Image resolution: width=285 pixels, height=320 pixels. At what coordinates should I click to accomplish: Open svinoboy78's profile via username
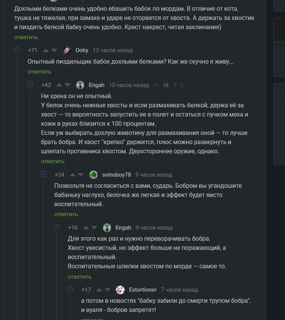[116, 175]
